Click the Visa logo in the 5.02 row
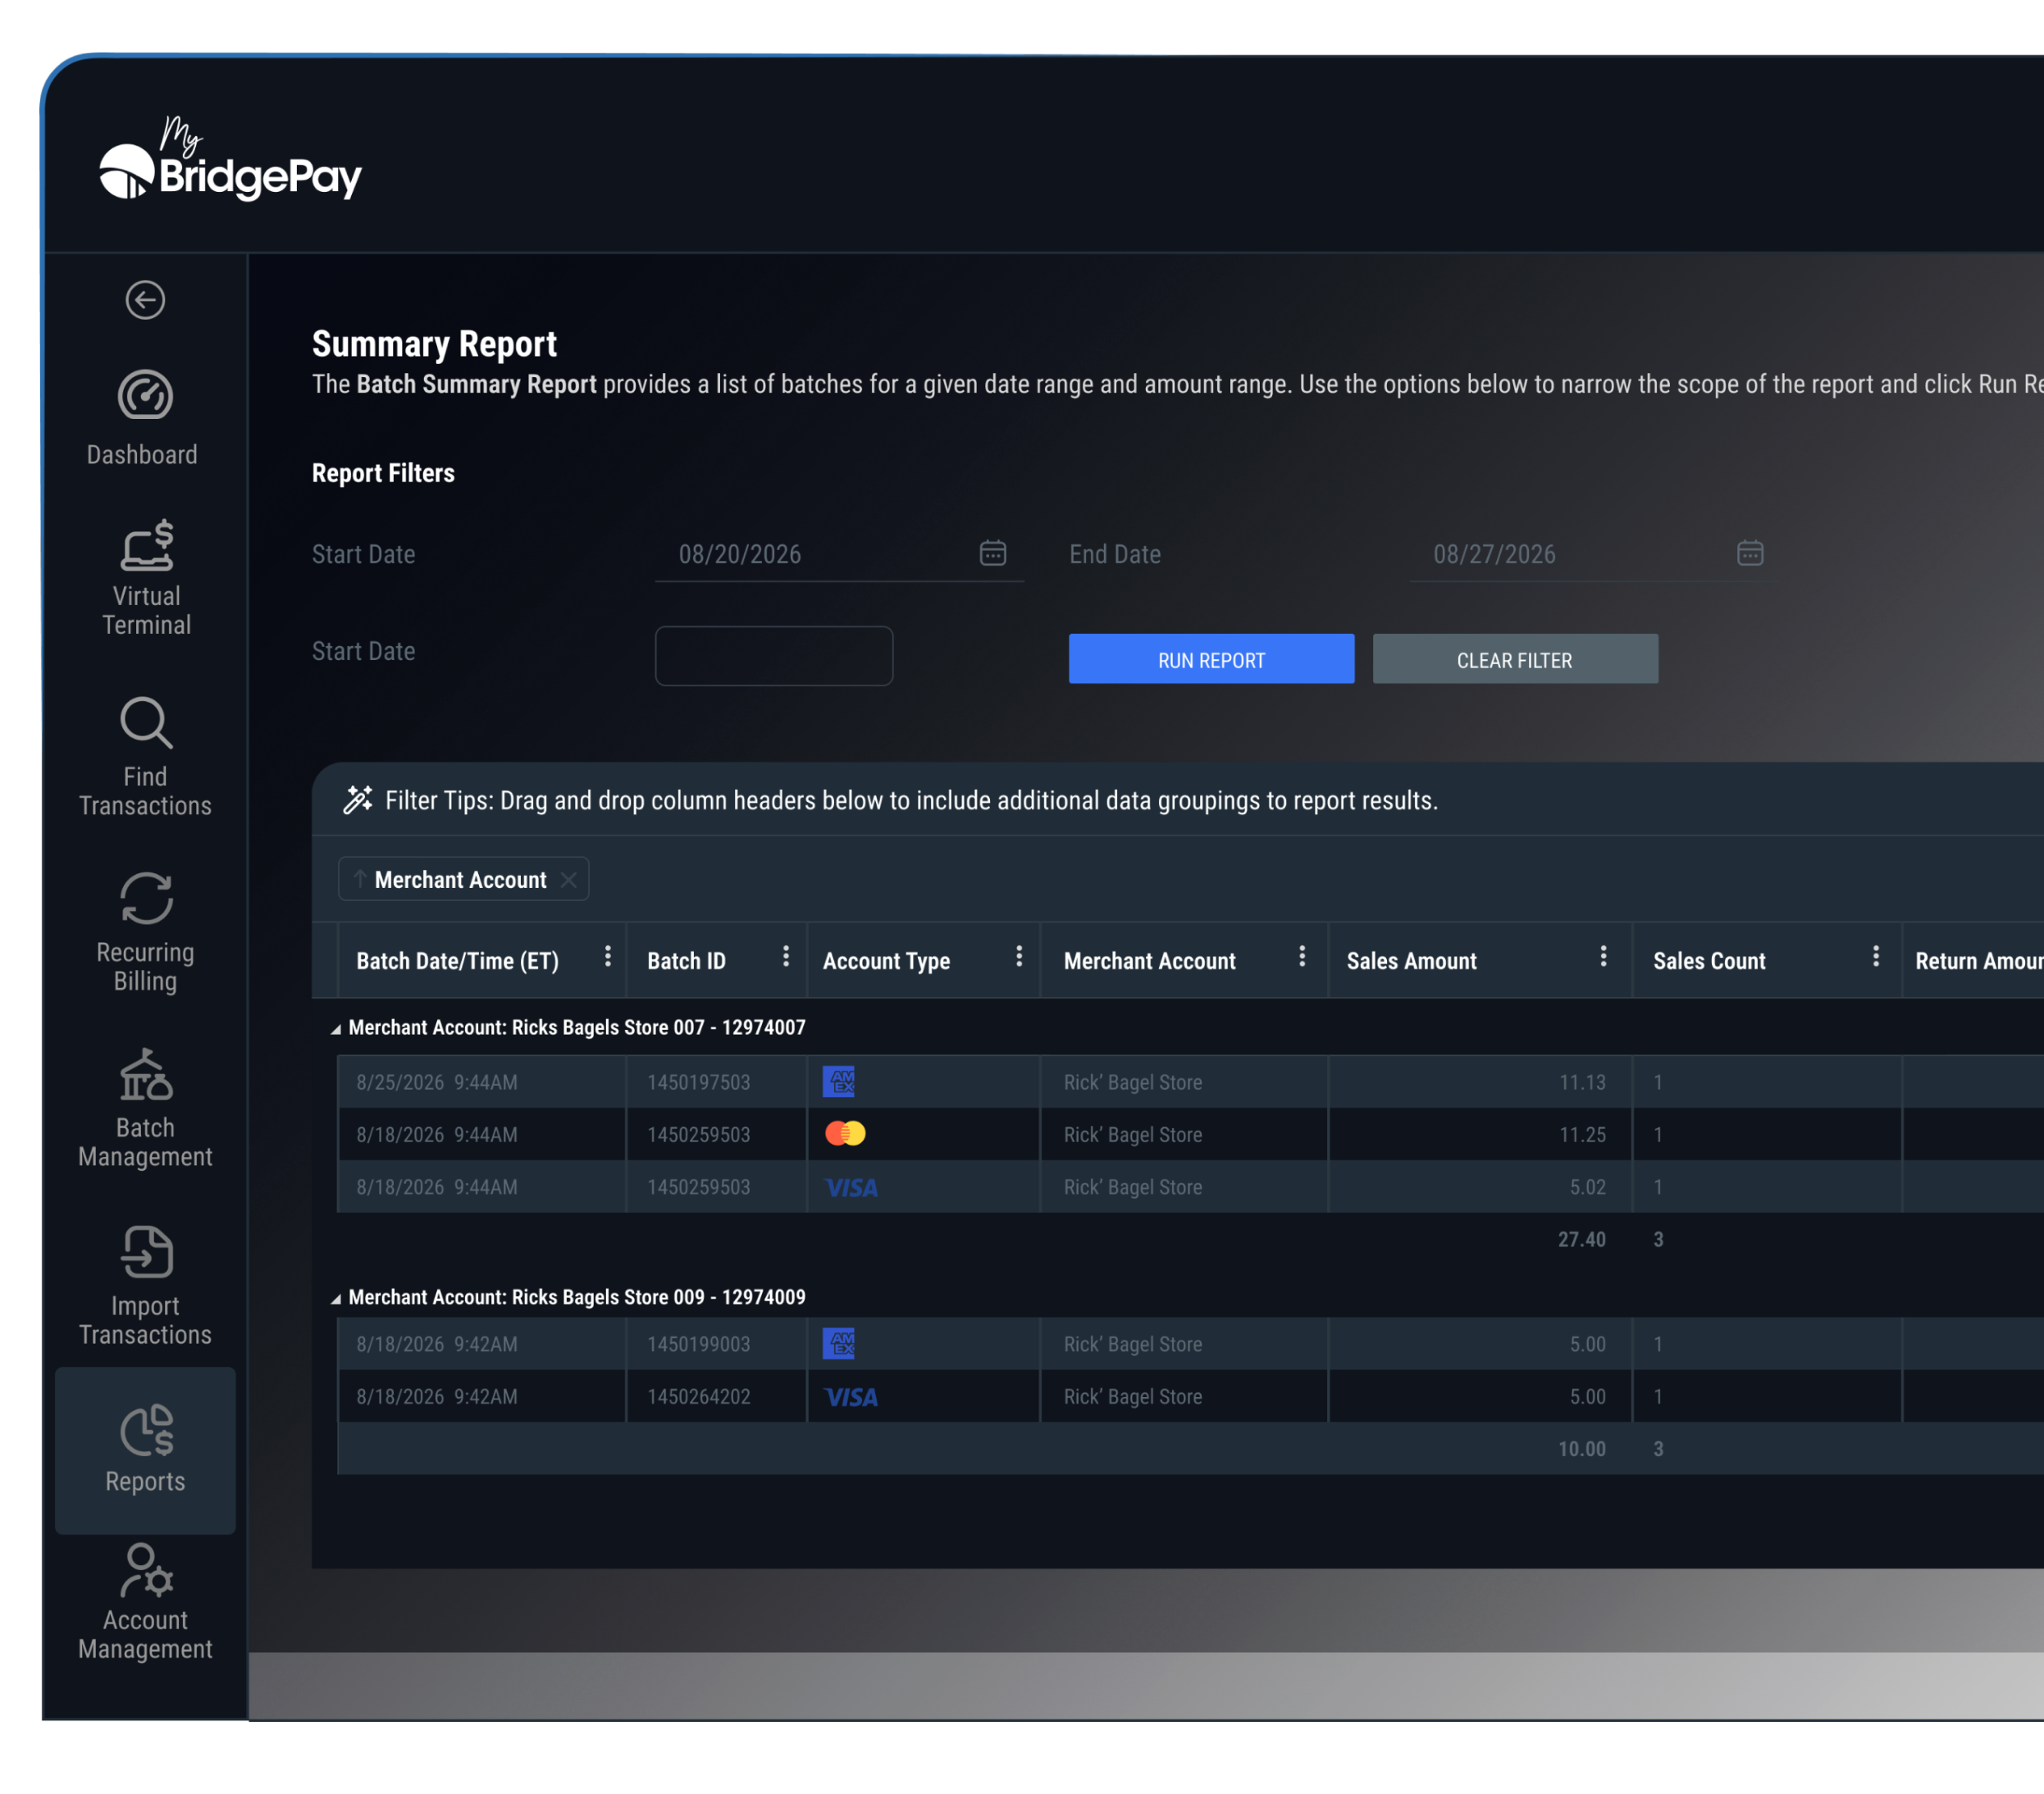 click(851, 1187)
